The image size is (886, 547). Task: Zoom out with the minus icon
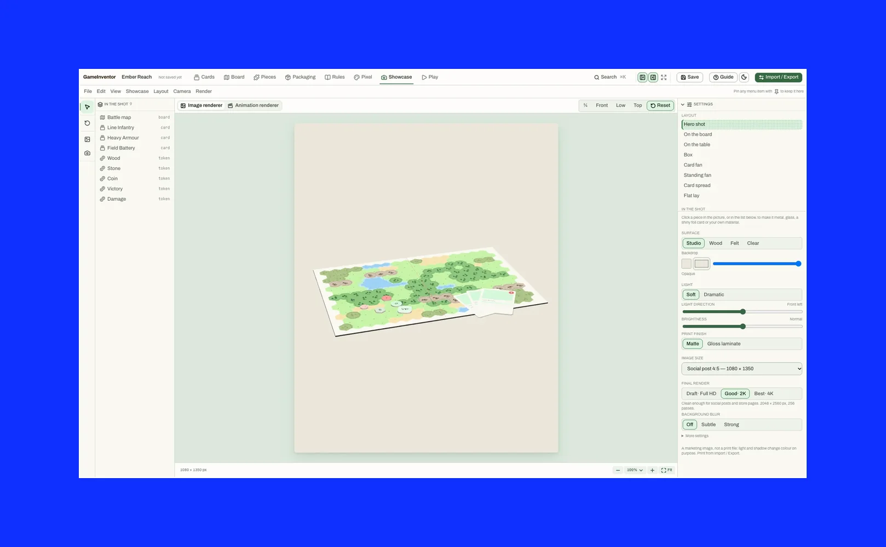pos(618,470)
